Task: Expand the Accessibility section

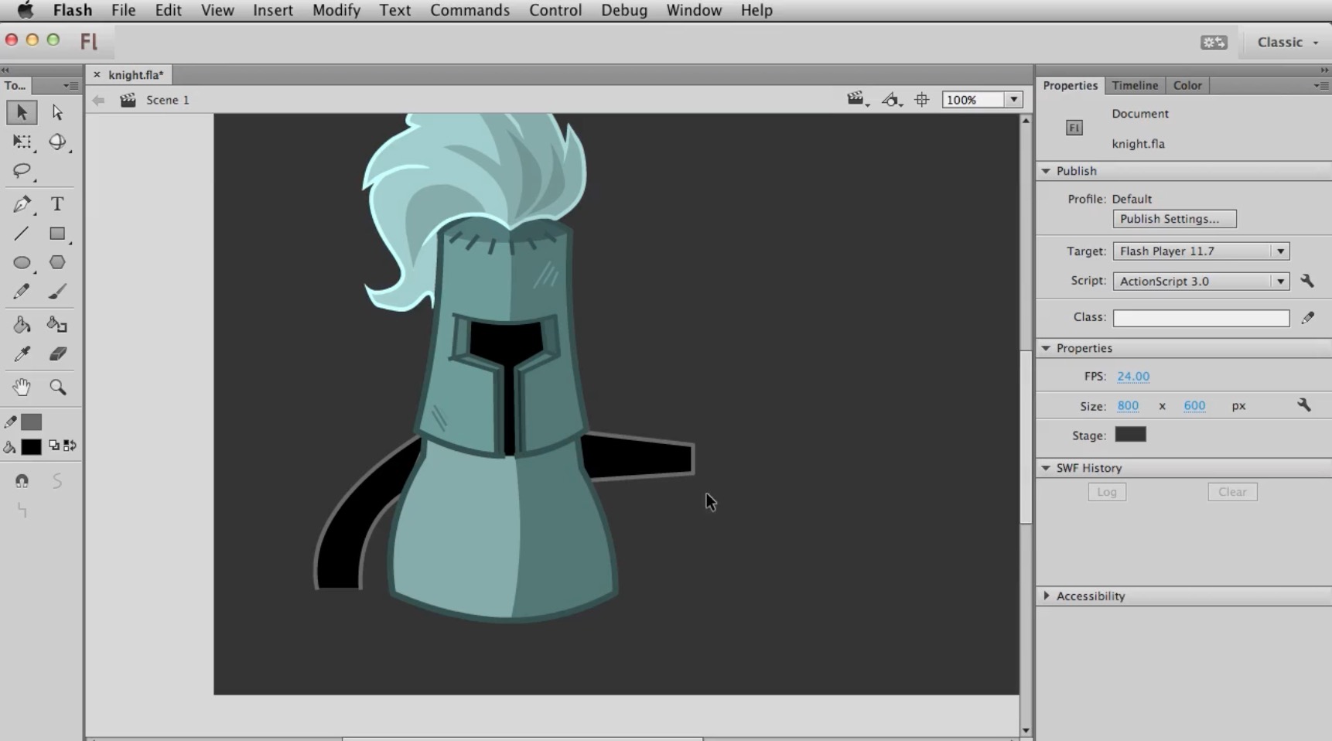Action: pyautogui.click(x=1048, y=596)
